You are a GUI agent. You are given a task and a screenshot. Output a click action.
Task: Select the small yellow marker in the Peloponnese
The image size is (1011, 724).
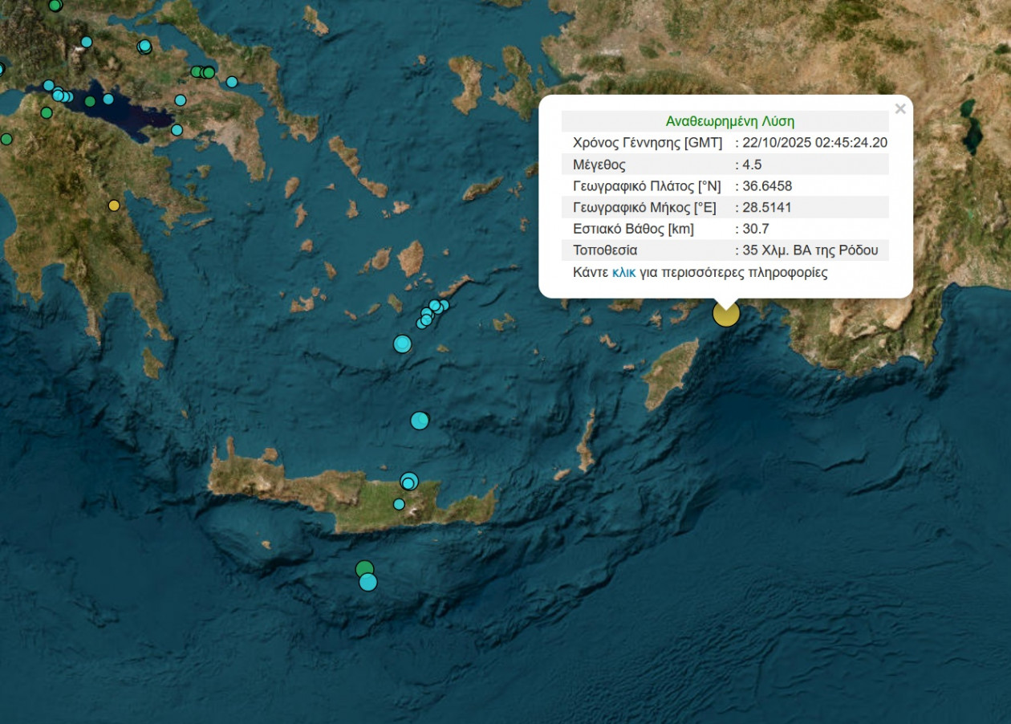114,205
